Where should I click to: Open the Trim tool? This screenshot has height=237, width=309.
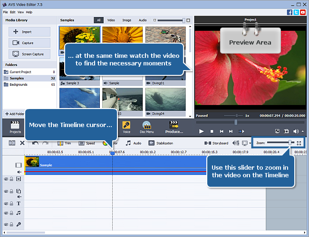point(64,143)
